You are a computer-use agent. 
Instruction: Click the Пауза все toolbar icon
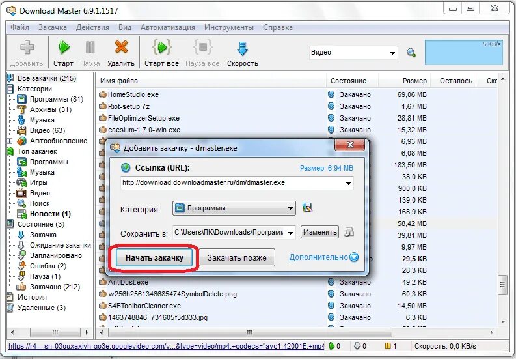202,47
